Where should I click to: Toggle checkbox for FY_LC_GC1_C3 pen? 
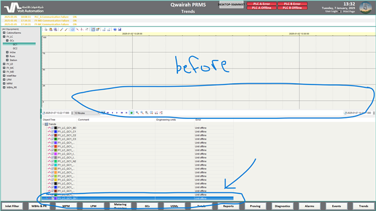(52, 139)
